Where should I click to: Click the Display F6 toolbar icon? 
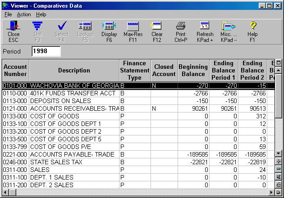[x=109, y=30]
